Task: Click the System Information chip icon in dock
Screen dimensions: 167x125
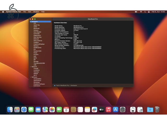Action: click(x=133, y=110)
